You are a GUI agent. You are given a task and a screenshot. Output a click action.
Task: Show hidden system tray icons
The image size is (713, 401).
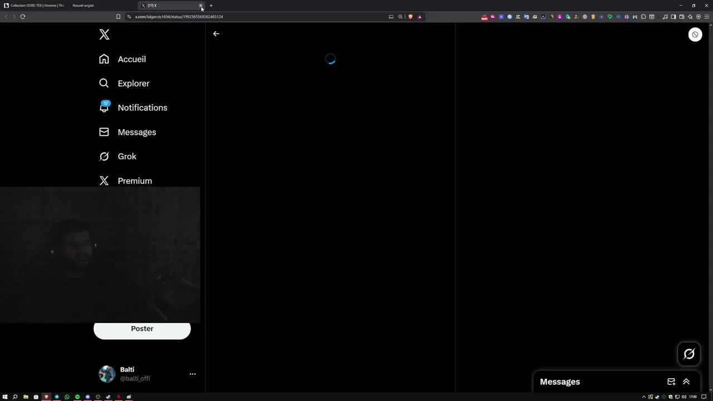pos(644,397)
